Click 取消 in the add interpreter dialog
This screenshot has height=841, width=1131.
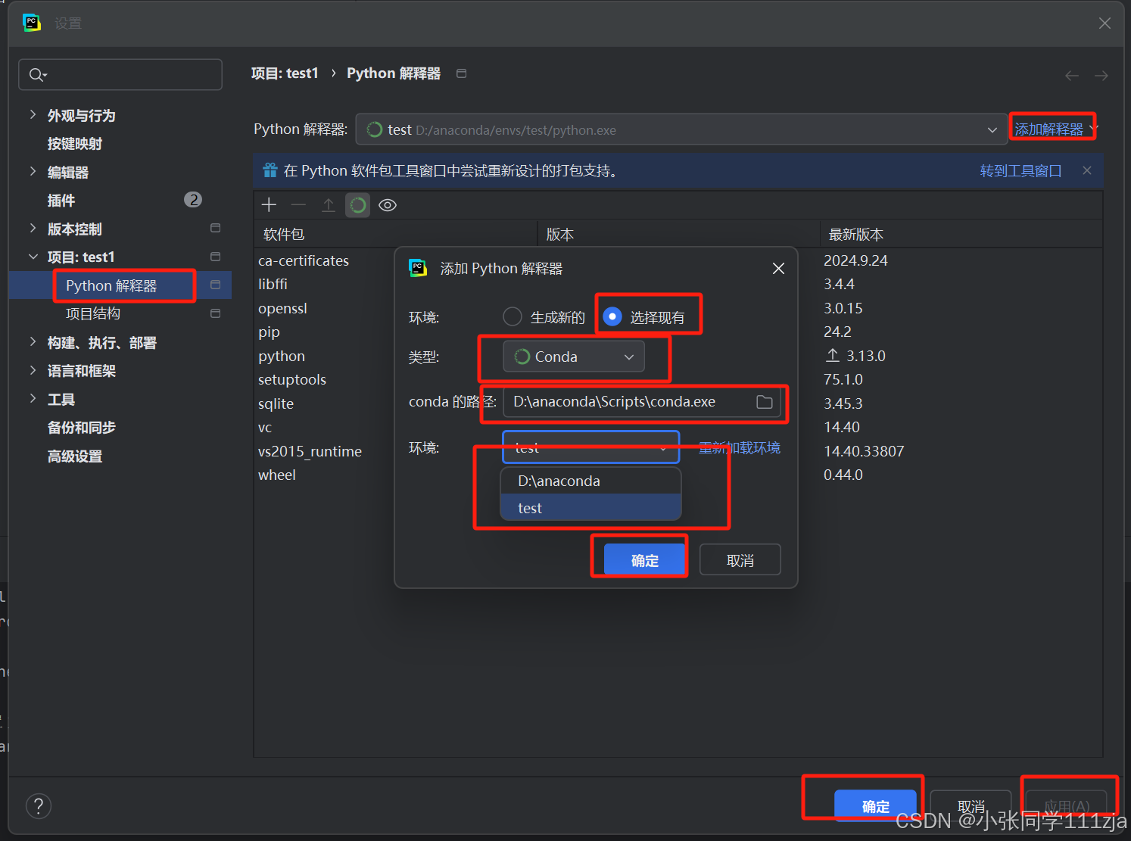(740, 560)
